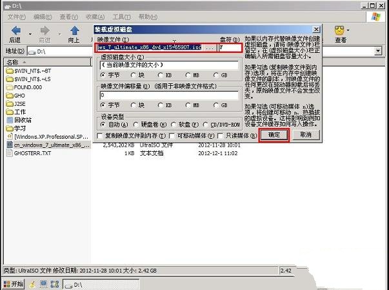
Task: Click the 确定 button
Action: (274, 134)
